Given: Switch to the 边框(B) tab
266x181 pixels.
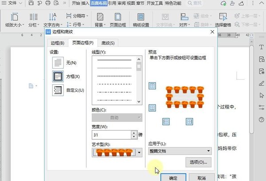Looking at the screenshot, I should coord(58,43).
